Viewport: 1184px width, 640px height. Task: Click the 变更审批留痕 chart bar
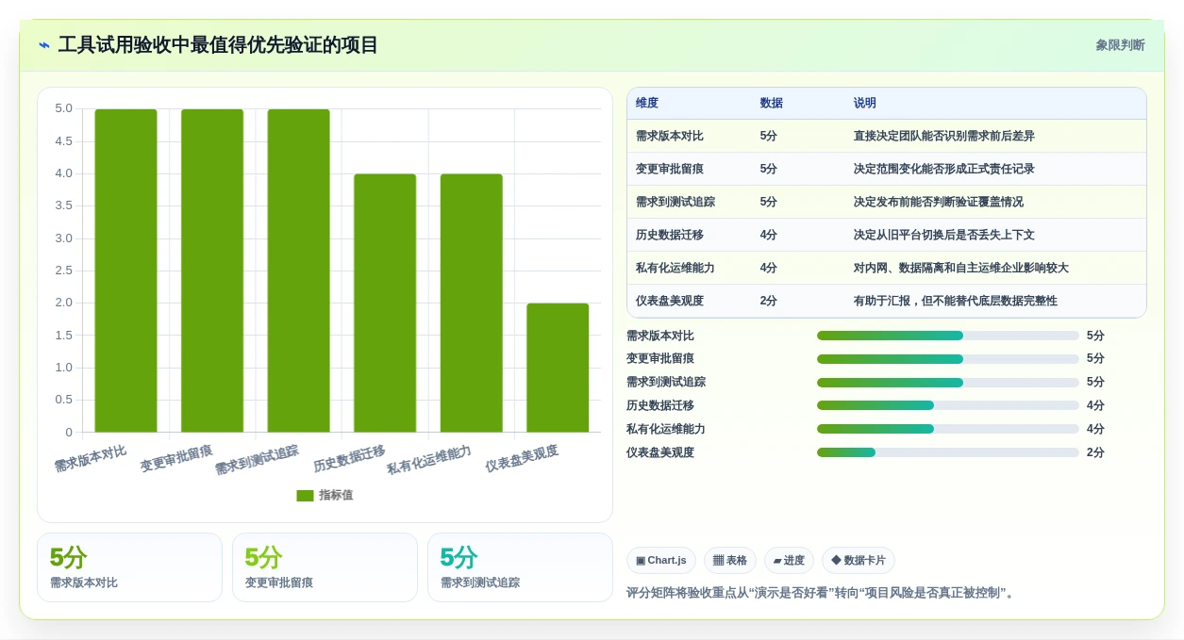[x=212, y=271]
